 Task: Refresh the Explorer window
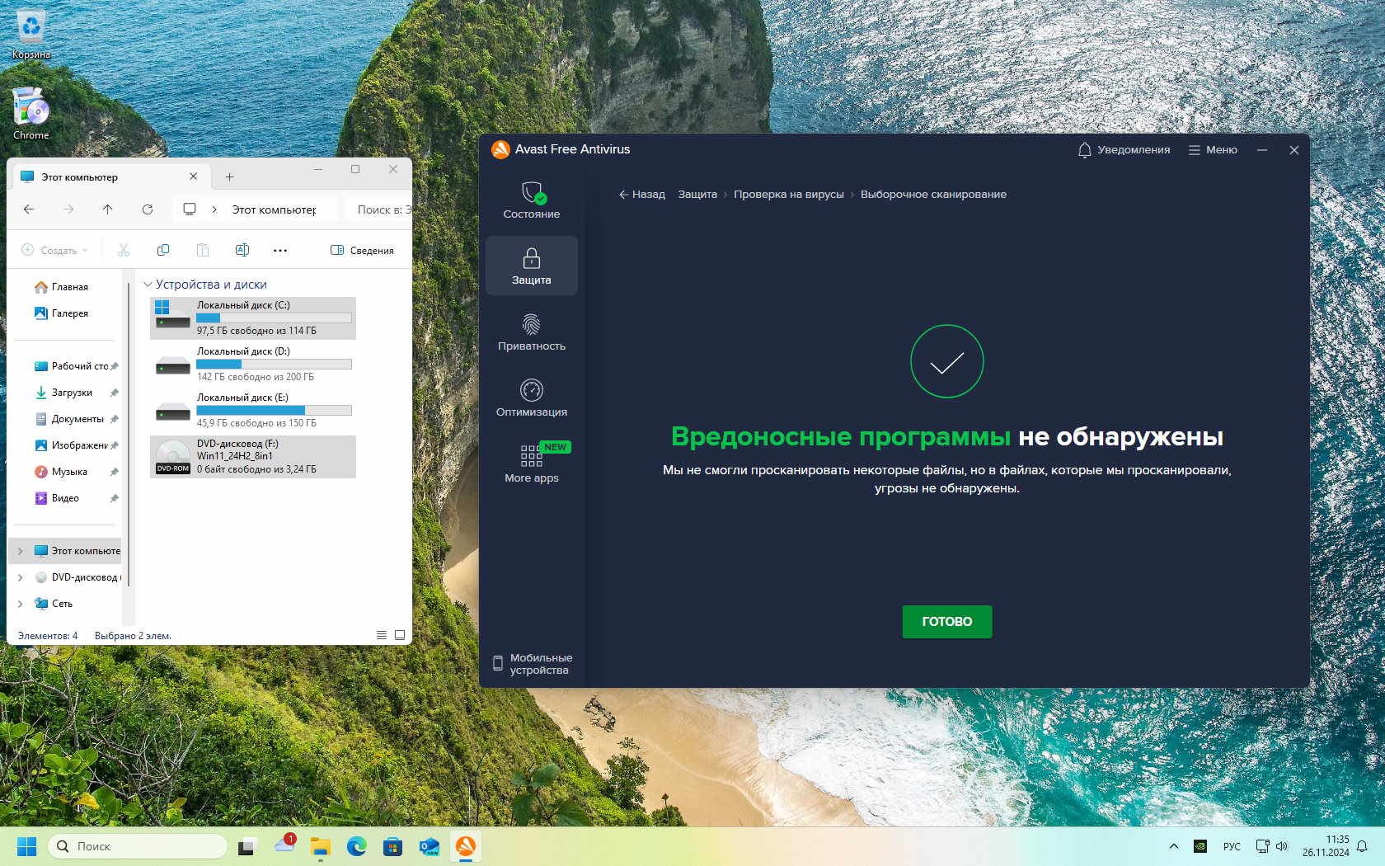tap(148, 209)
